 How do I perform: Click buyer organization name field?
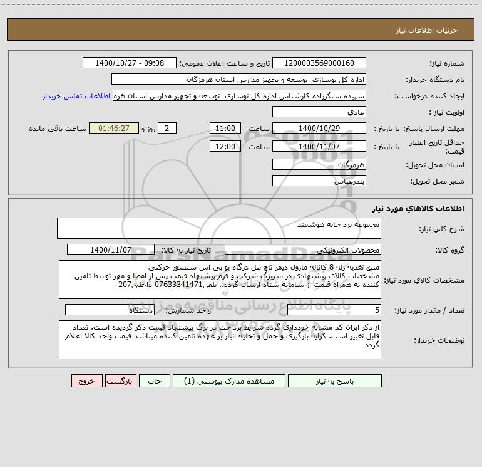[x=238, y=80]
